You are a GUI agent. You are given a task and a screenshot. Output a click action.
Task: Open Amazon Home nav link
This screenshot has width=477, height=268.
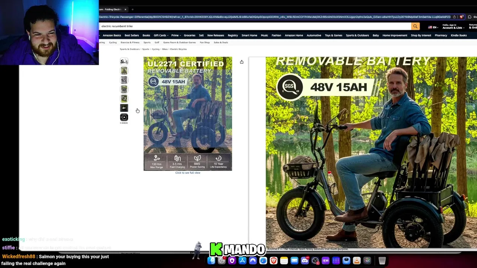tap(294, 35)
